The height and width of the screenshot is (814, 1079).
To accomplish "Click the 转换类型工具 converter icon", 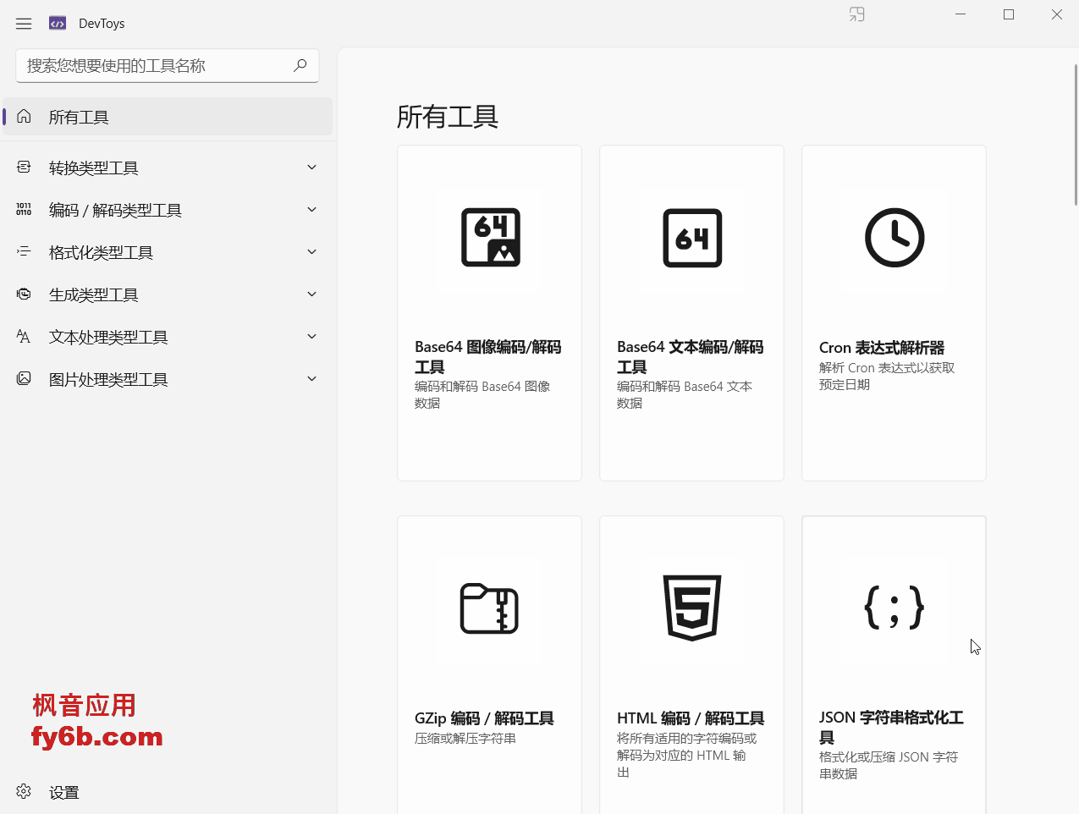I will 24,167.
